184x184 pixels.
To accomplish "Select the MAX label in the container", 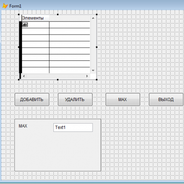I will pyautogui.click(x=23, y=126).
